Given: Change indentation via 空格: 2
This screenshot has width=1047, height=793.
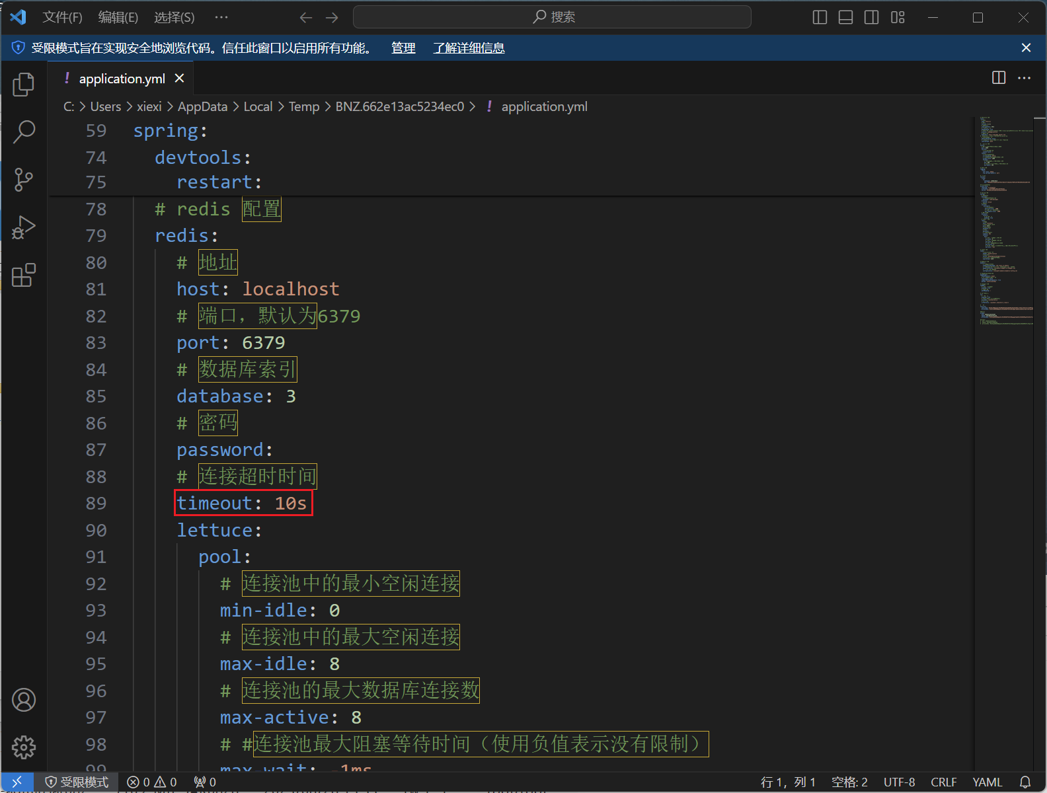Looking at the screenshot, I should pos(849,782).
